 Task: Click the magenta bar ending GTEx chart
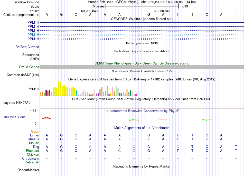click(136, 95)
